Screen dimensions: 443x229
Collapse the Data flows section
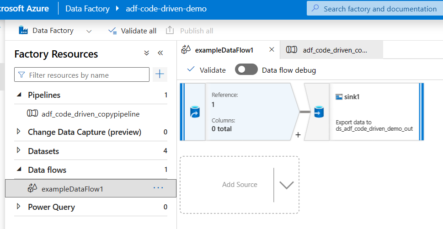point(19,170)
